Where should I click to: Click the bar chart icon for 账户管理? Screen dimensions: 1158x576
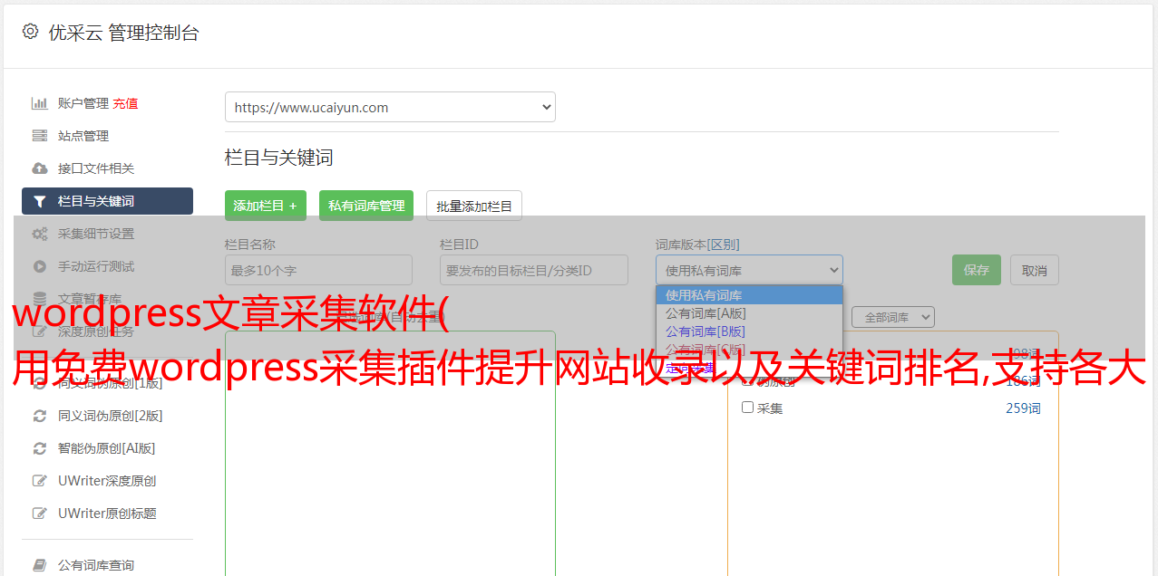[40, 103]
